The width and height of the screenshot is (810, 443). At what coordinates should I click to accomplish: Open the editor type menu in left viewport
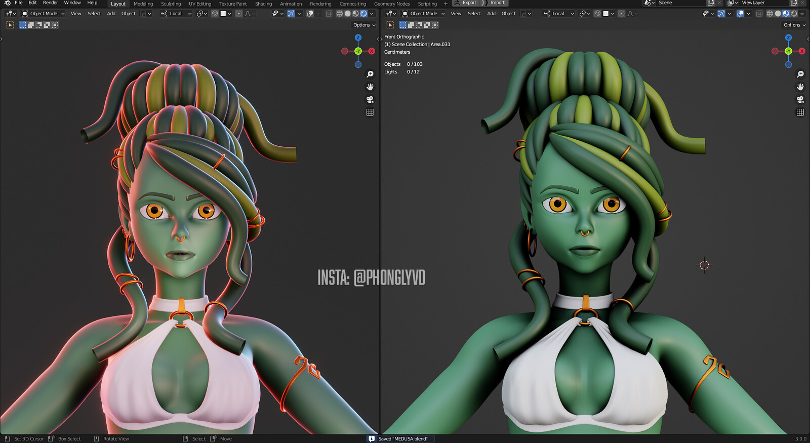coord(11,14)
